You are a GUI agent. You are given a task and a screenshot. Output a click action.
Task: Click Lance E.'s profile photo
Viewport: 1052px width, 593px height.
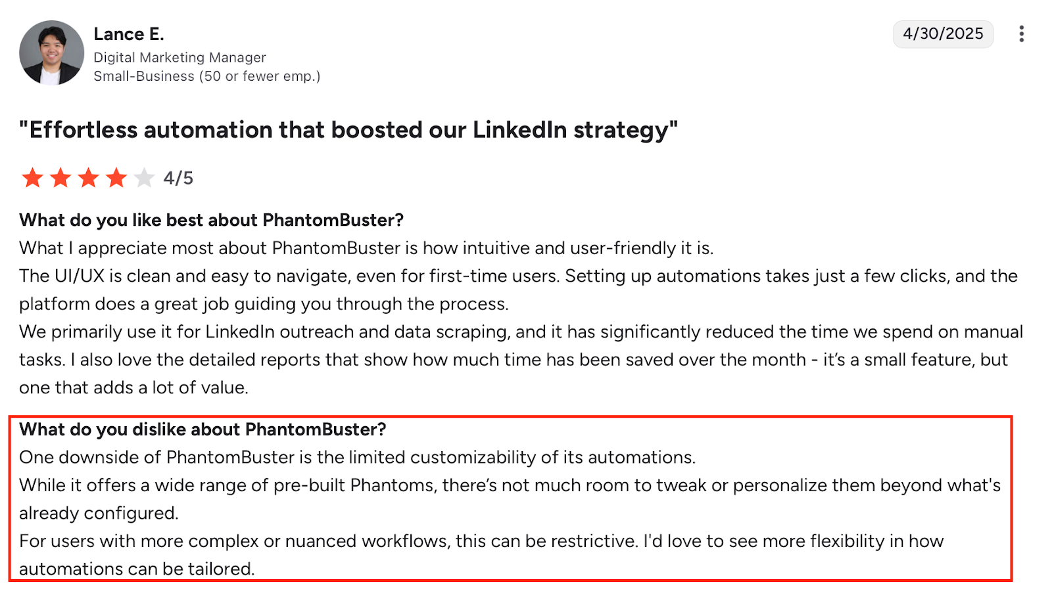click(x=51, y=53)
